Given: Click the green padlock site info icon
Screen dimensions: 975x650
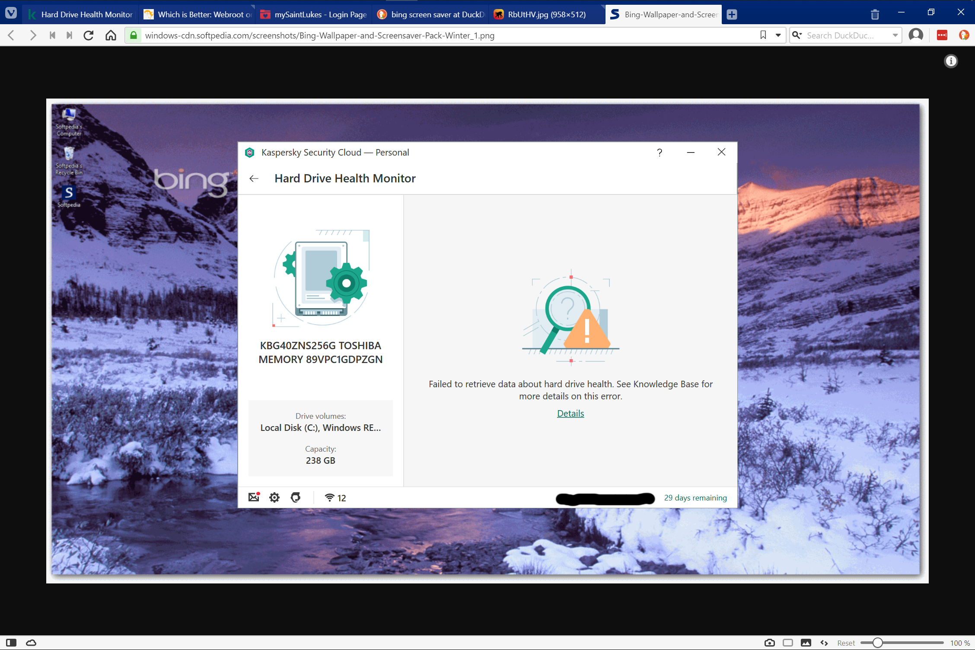Looking at the screenshot, I should click(134, 35).
